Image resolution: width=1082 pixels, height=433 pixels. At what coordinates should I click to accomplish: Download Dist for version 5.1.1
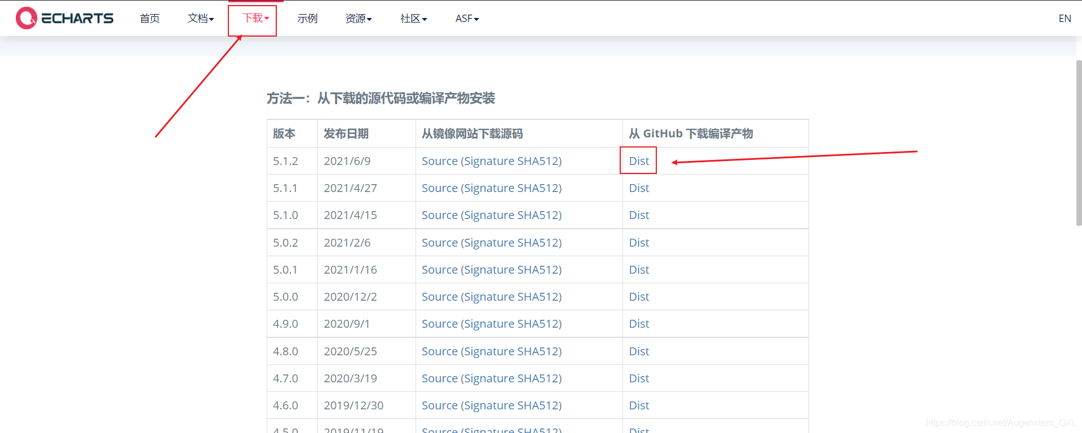(639, 188)
